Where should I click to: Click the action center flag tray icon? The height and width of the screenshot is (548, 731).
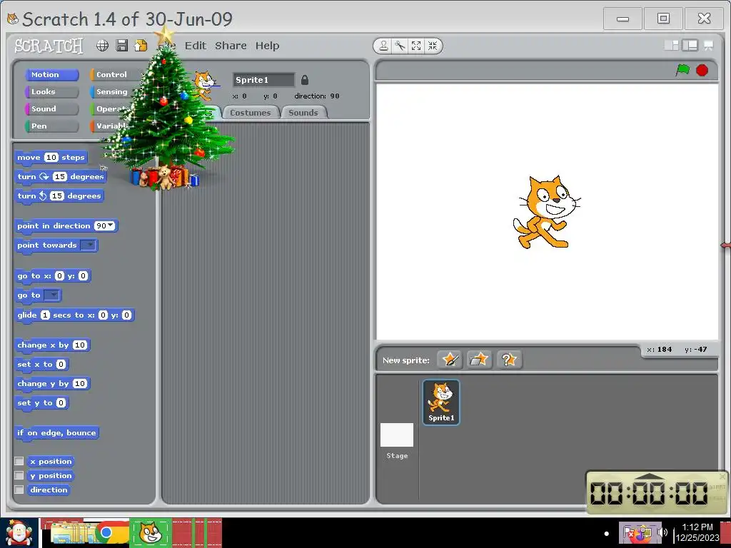coord(628,532)
